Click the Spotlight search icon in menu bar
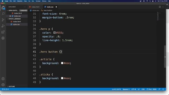169x95 pixels. [x=150, y=1]
